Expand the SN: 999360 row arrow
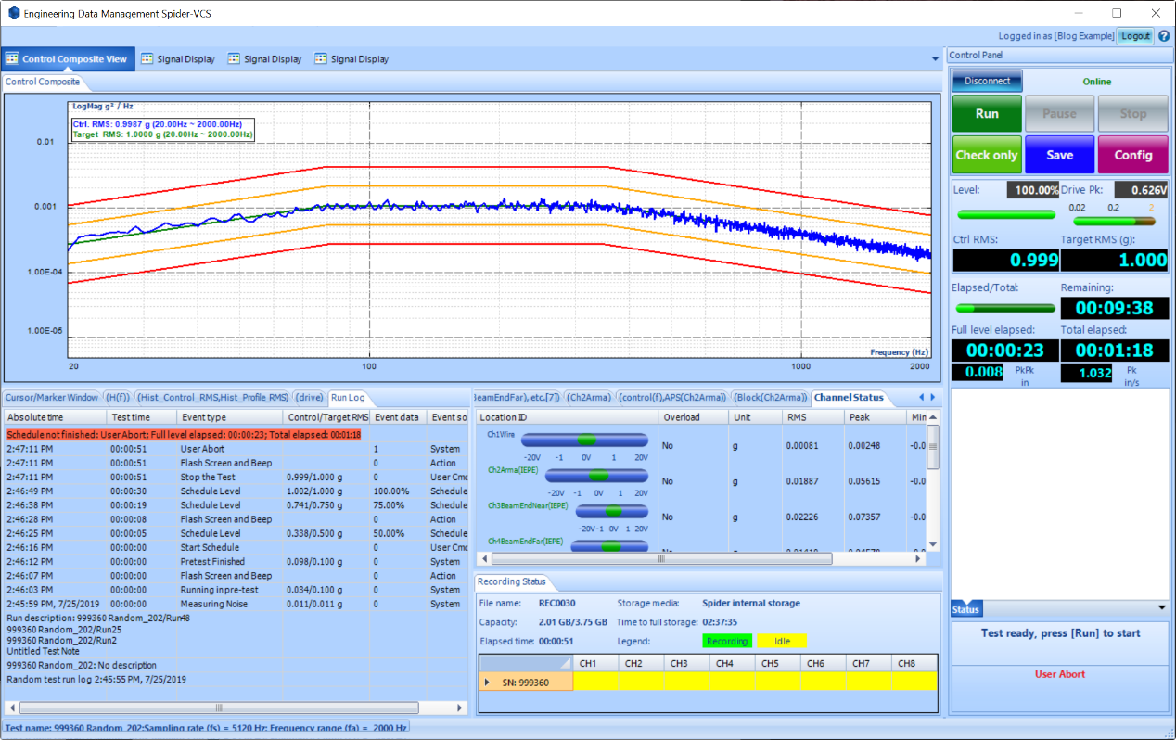Image resolution: width=1176 pixels, height=740 pixels. [487, 683]
